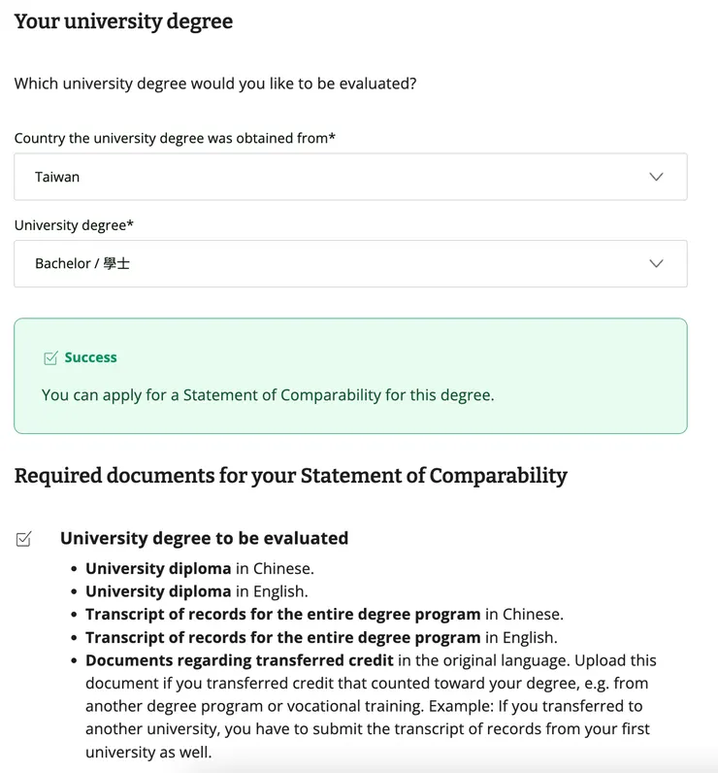Viewport: 718px width, 773px height.
Task: Click the "Country the university degree was obtained from" label
Action: 175,138
